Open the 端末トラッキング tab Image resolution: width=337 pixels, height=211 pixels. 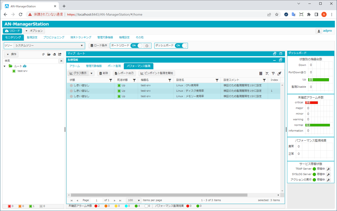tap(81, 37)
